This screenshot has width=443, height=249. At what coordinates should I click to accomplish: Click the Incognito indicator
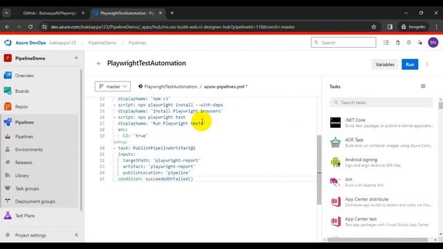(x=413, y=27)
